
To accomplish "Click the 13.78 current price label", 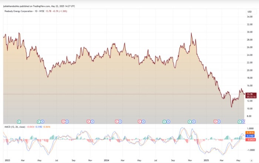I will coord(249,94).
